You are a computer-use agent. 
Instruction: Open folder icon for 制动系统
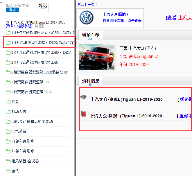(8, 112)
